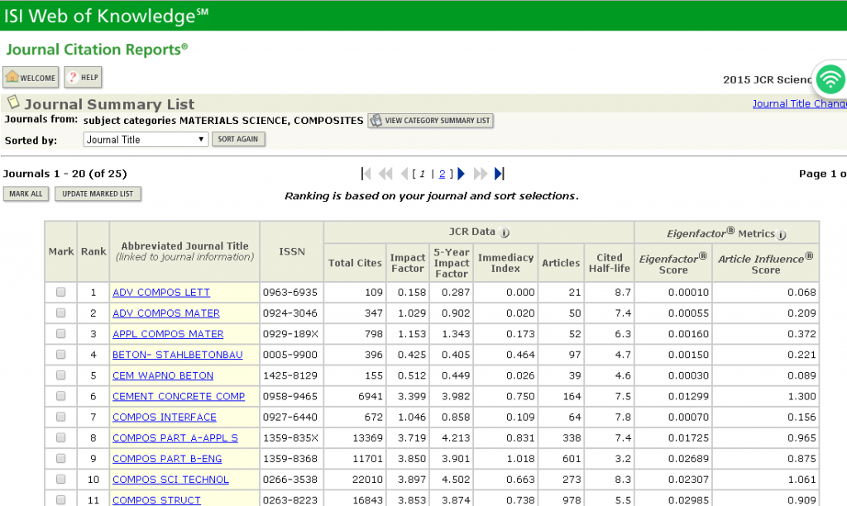Click the Eigenfactor Score column header
This screenshot has width=847, height=506.
673,263
